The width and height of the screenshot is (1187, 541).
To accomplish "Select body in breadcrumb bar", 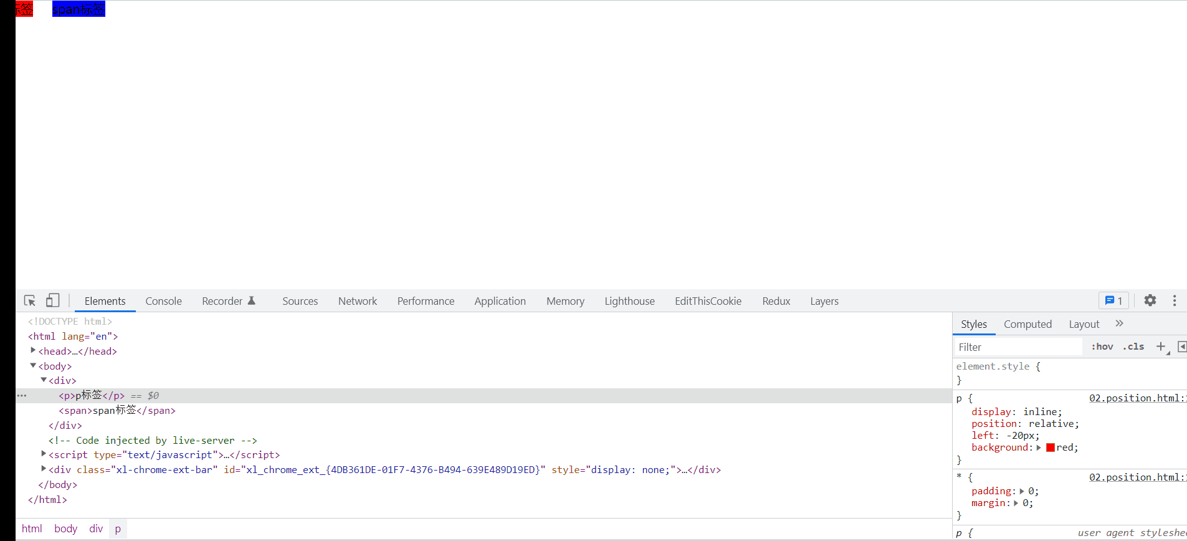I will [65, 529].
